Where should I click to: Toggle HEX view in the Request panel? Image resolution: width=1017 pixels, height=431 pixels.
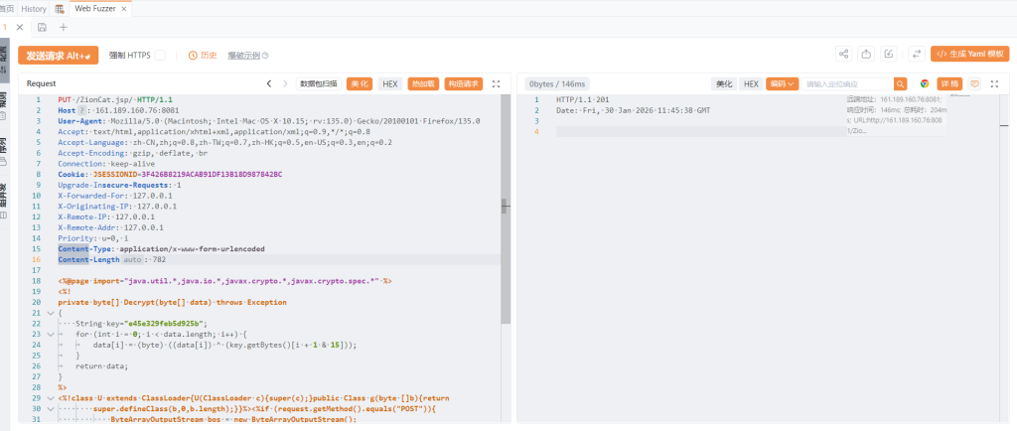pyautogui.click(x=390, y=84)
